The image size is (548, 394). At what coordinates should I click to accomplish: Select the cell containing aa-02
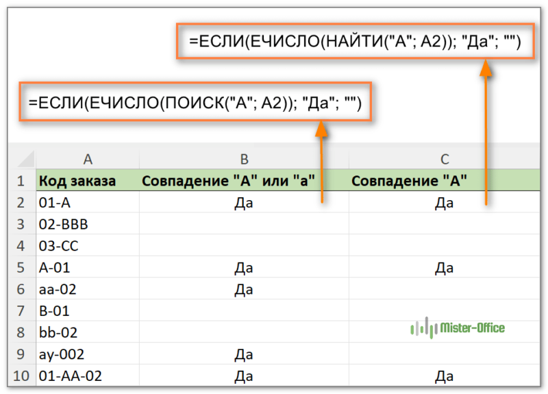(x=88, y=290)
